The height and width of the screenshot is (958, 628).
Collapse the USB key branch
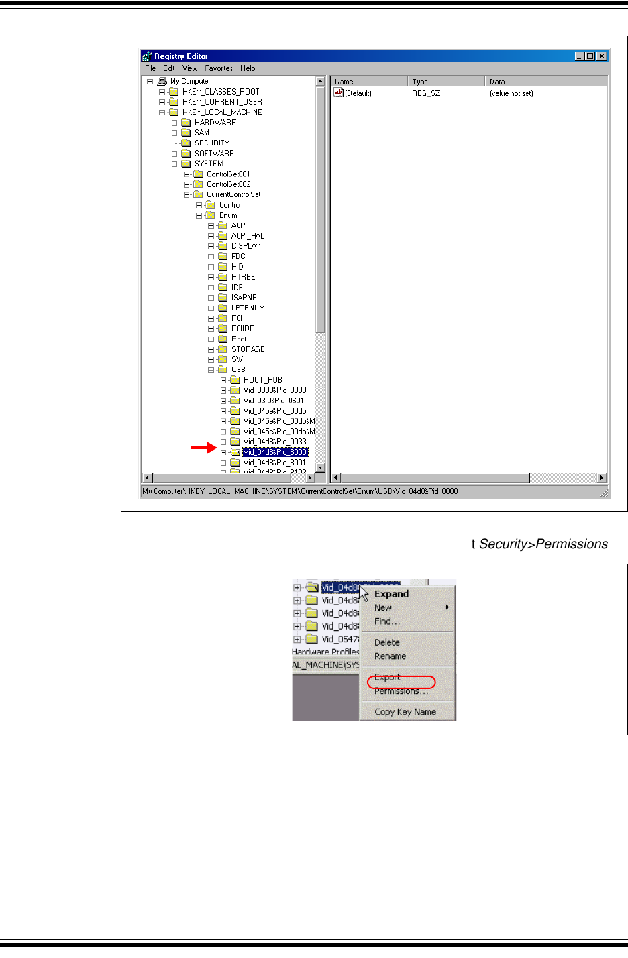tap(211, 370)
